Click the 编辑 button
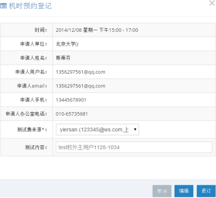The height and width of the screenshot is (198, 216). (x=184, y=191)
